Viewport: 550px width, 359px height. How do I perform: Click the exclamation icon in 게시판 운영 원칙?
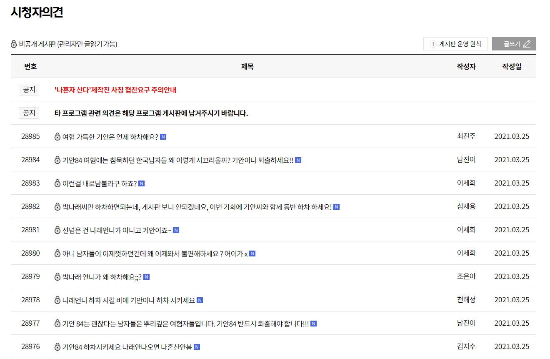click(433, 44)
